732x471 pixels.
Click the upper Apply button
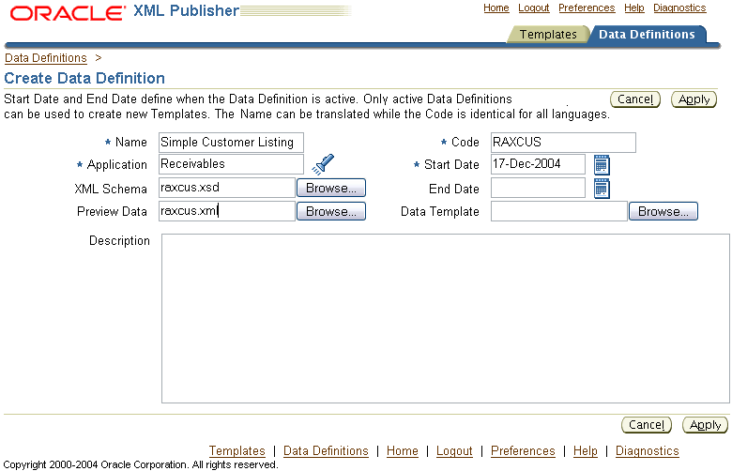(x=694, y=99)
